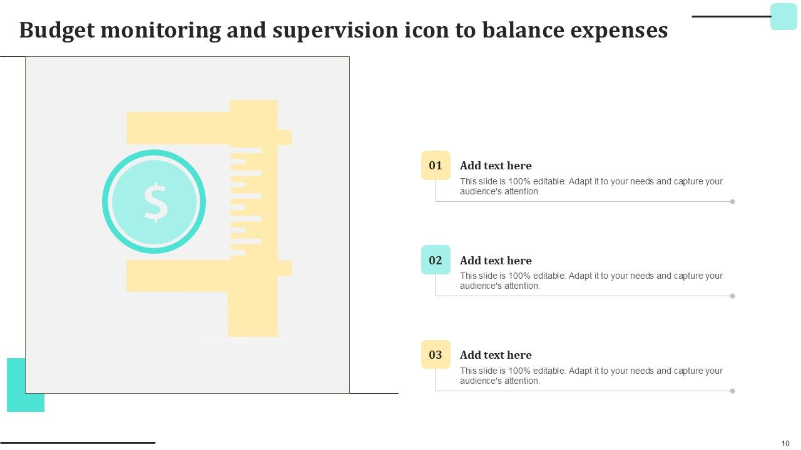Click the dollar coin icon

point(154,202)
